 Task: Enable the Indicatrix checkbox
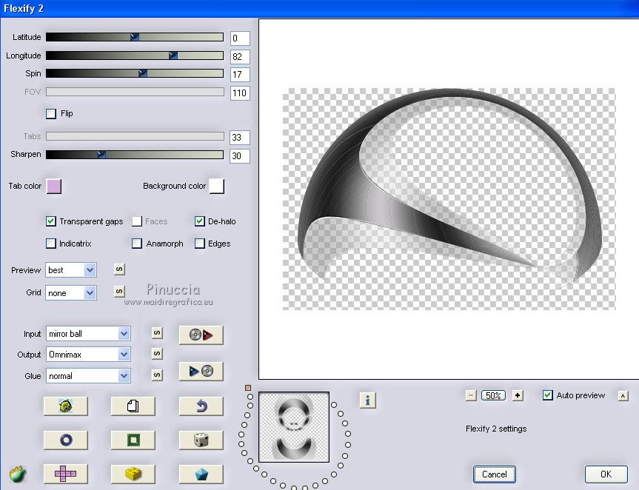click(x=50, y=244)
